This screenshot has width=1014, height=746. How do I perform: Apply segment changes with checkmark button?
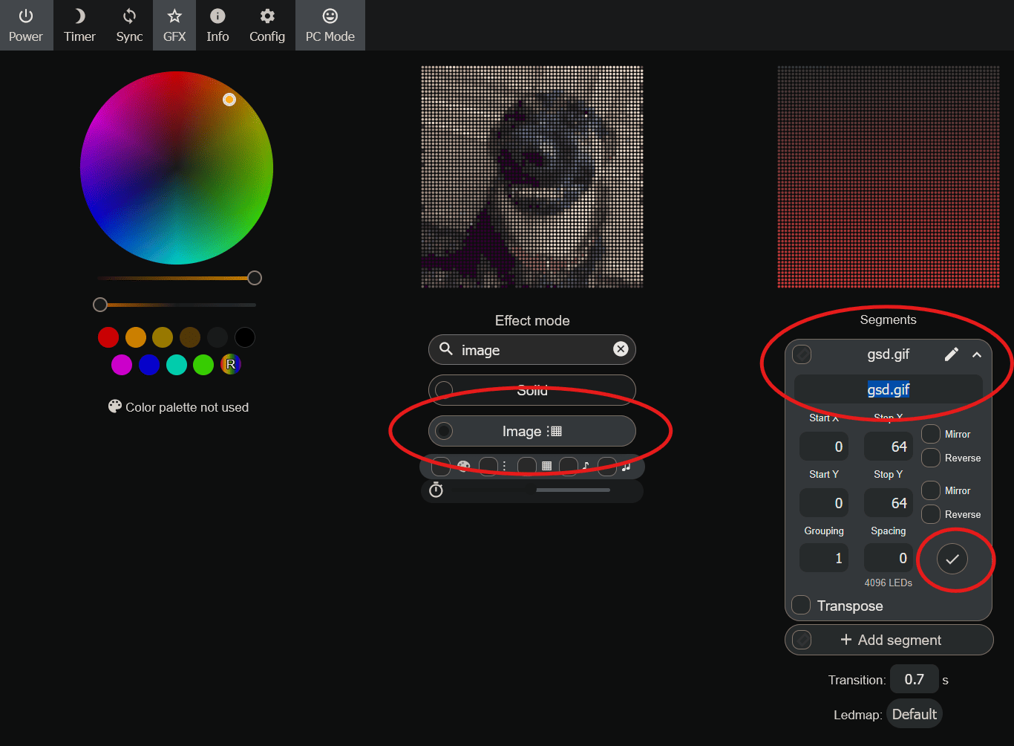click(x=952, y=559)
